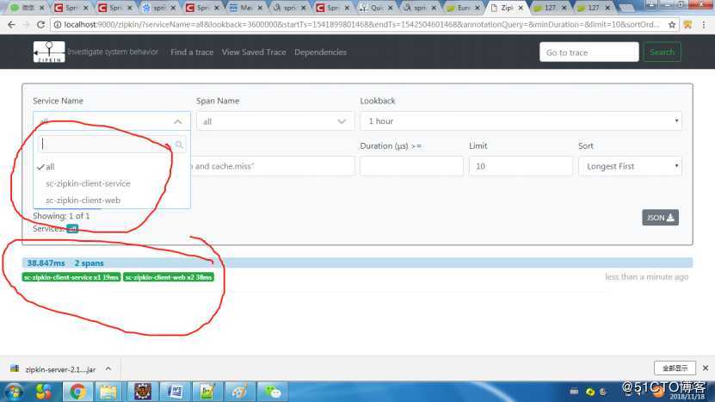This screenshot has width=715, height=402.
Task: Click the browser address bar
Action: 362,25
